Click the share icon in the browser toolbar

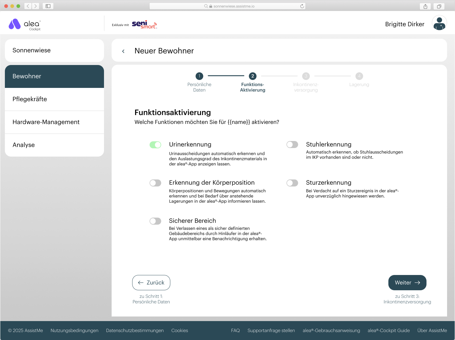click(425, 6)
